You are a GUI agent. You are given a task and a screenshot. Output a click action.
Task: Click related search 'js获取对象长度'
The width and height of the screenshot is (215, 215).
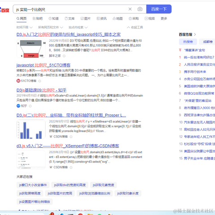click(128, 193)
